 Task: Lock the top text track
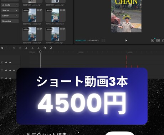[x=6, y=63]
